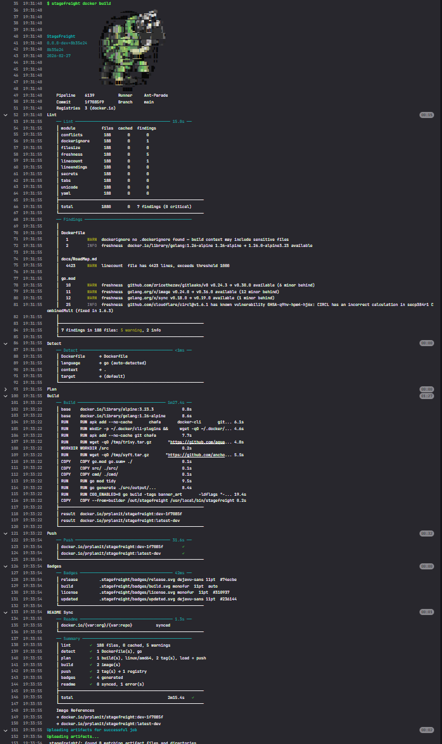Click the Runner value 'Ant-Parade'
Image resolution: width=442 pixels, height=744 pixels.
pyautogui.click(x=156, y=95)
